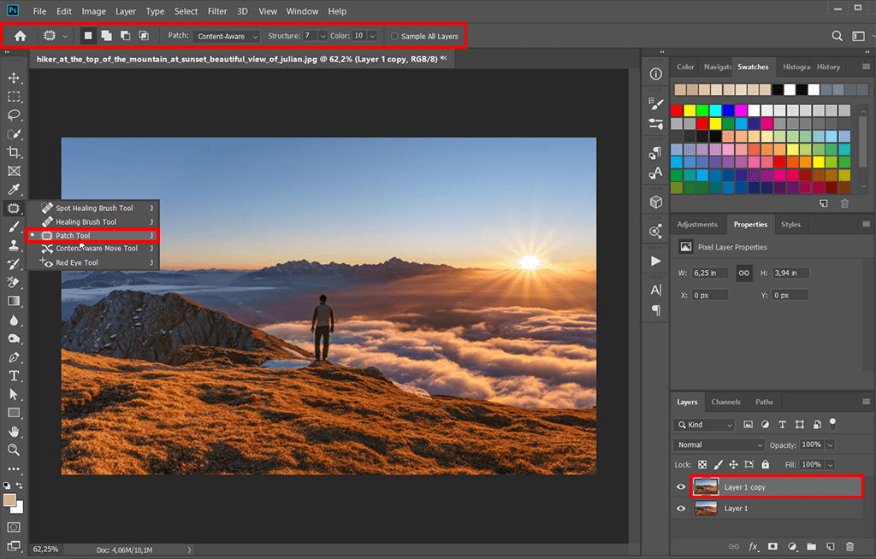Select the Crop tool
The image size is (876, 559).
point(14,152)
